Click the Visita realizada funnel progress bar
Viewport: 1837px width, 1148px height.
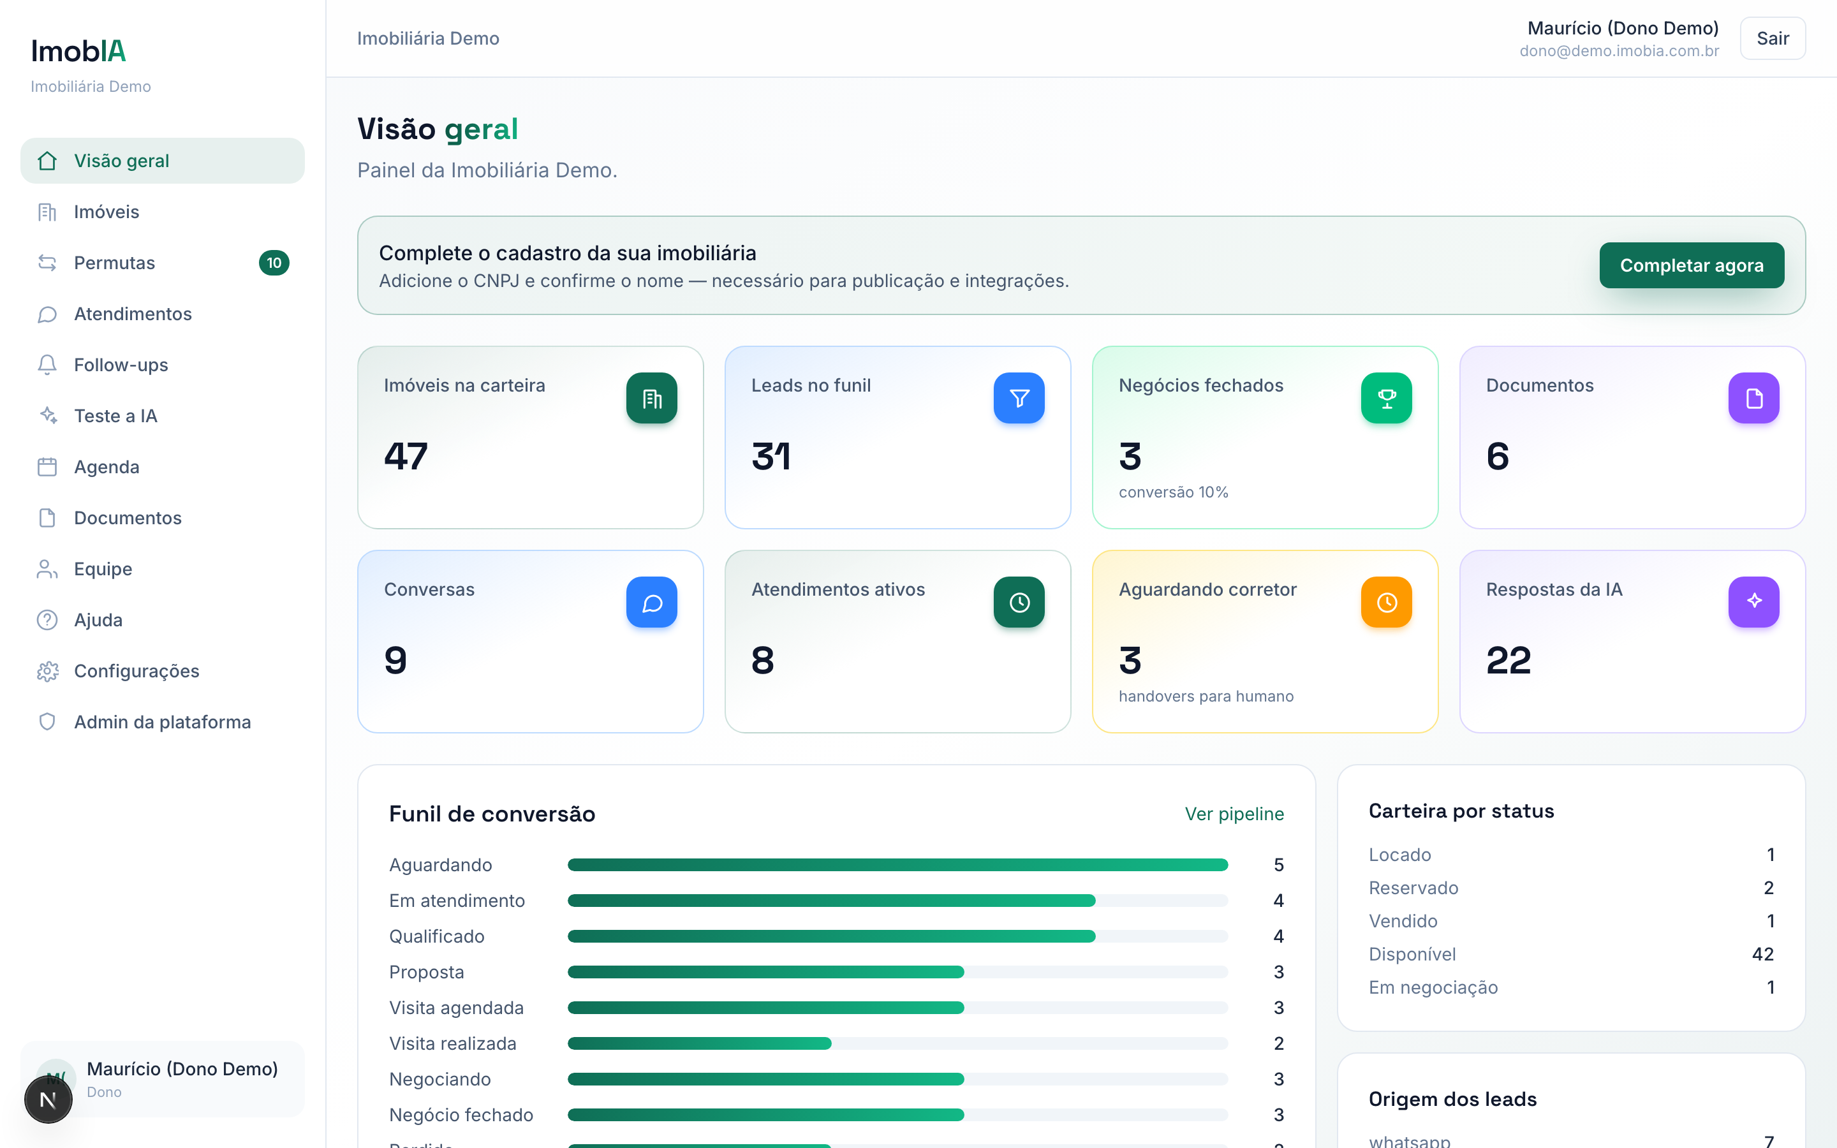point(897,1043)
